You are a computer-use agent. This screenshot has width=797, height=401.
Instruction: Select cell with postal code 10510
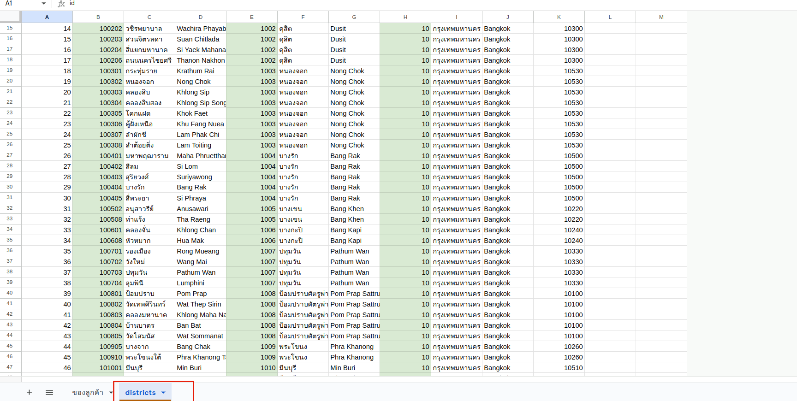[559, 368]
